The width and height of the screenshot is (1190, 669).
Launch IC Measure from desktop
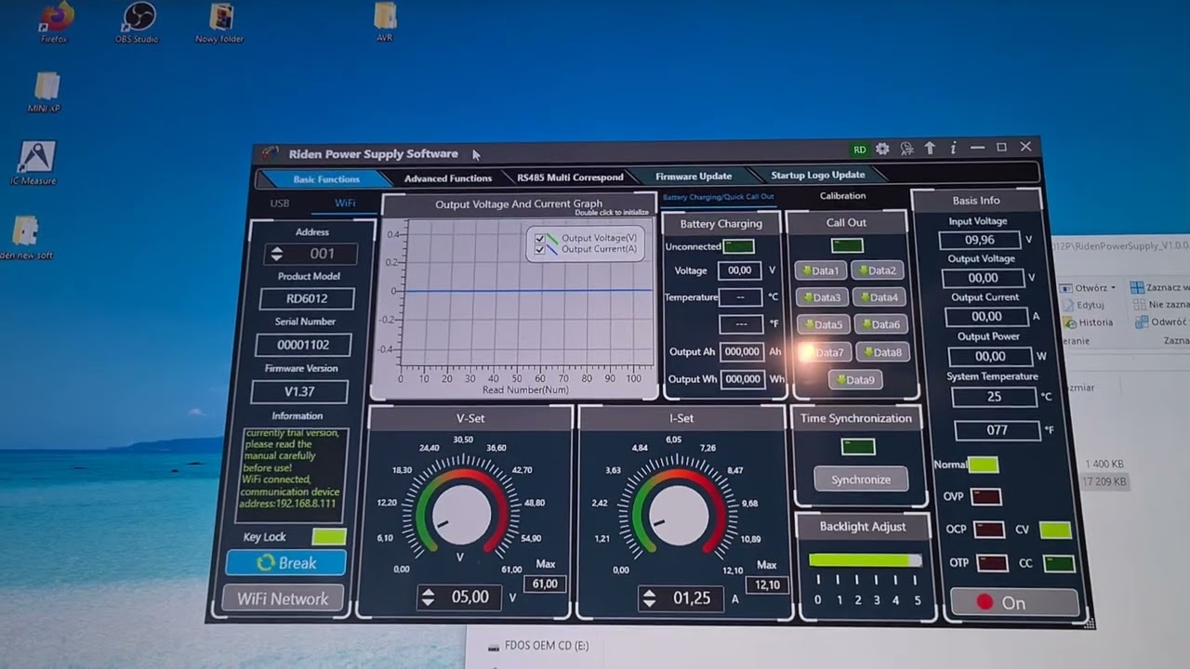pyautogui.click(x=34, y=163)
